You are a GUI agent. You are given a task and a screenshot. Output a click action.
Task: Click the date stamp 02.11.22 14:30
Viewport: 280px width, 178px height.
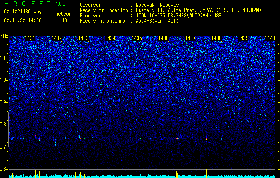coord(23,20)
